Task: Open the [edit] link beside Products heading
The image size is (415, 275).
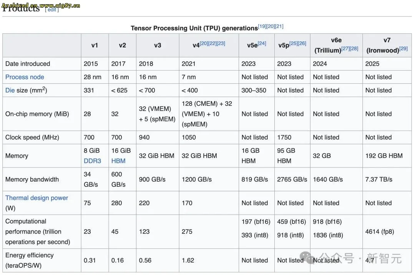Action: (51, 10)
